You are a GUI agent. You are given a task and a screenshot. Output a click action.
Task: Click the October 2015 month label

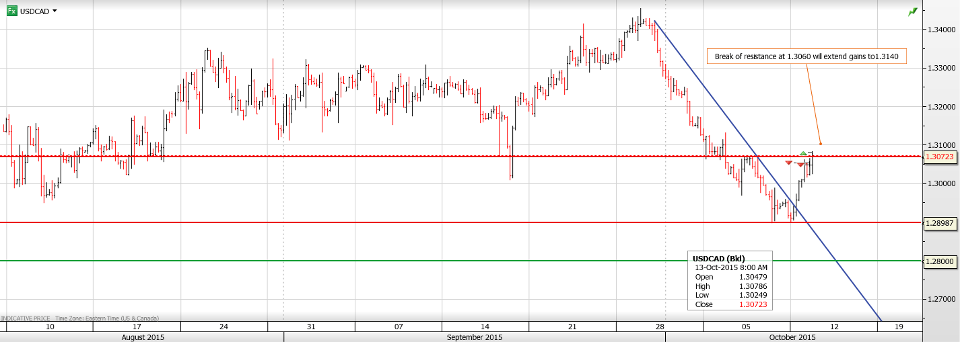pyautogui.click(x=792, y=337)
